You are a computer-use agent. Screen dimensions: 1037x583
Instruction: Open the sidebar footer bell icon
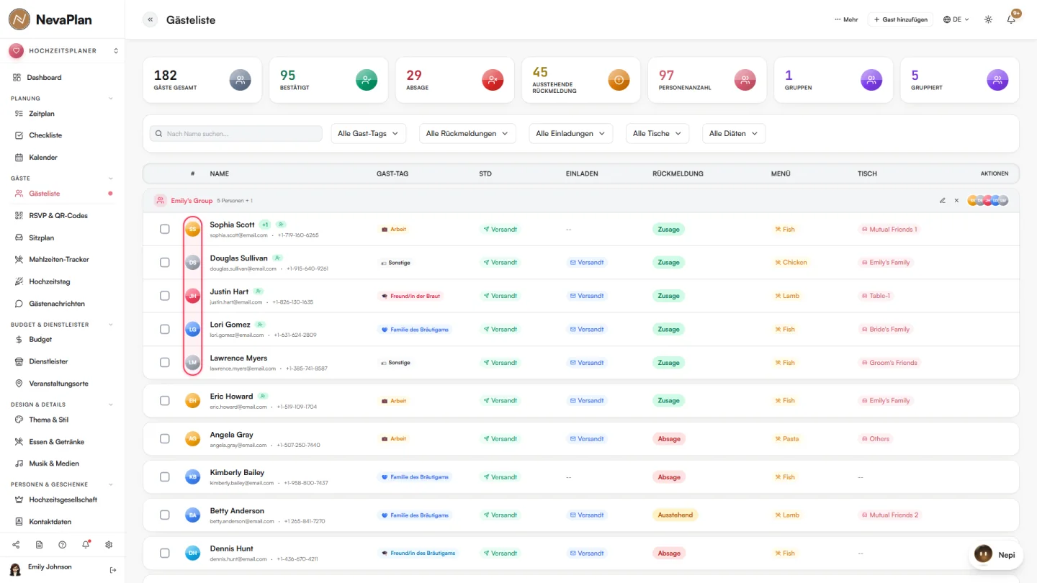tap(86, 545)
